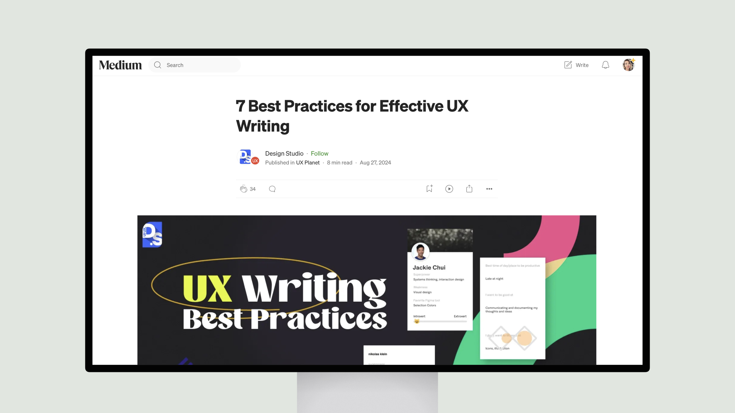Click the play audio narration button
Image resolution: width=735 pixels, height=413 pixels.
pos(449,188)
